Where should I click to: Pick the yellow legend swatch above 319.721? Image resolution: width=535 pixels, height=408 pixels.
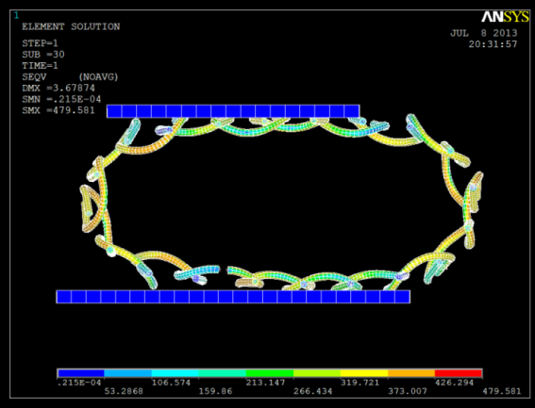364,373
